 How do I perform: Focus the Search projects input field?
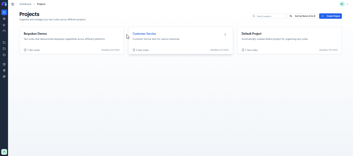coord(268,16)
